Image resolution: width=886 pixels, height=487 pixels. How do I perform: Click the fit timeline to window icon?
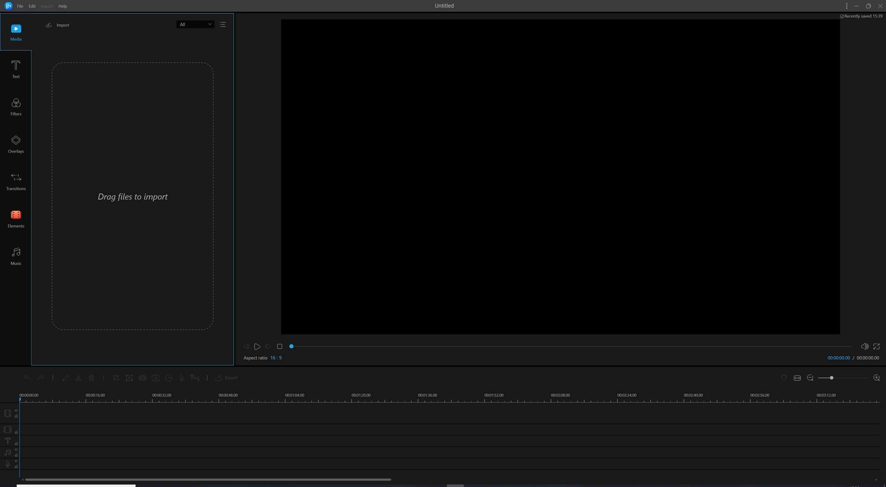(797, 378)
